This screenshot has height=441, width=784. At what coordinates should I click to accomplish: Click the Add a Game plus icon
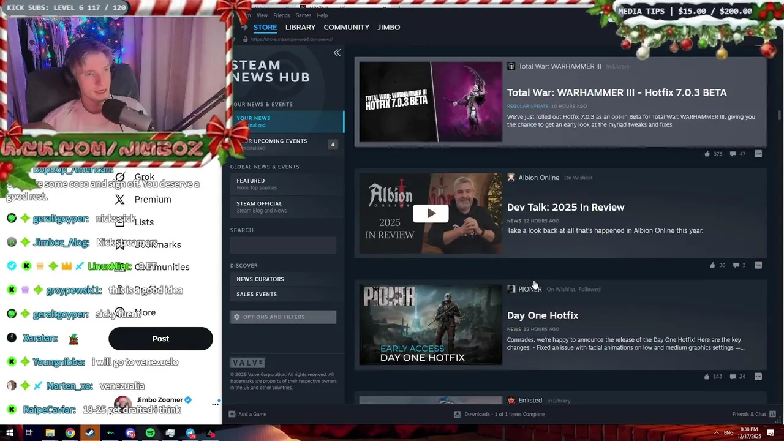click(232, 414)
